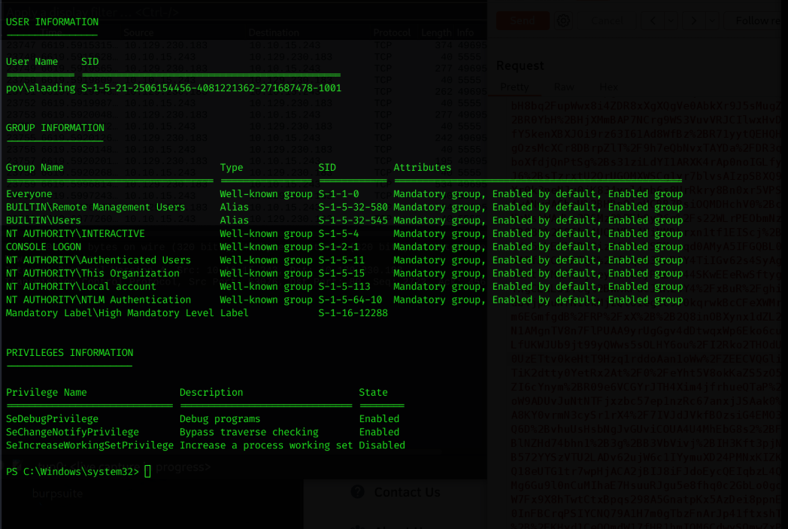Open the request settings gear icon
The width and height of the screenshot is (788, 529).
pyautogui.click(x=563, y=20)
